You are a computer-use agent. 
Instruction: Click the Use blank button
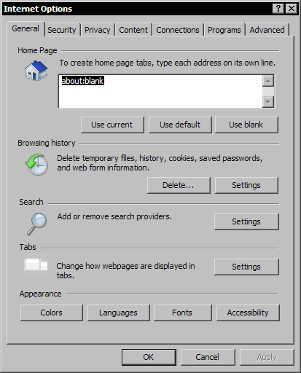246,125
